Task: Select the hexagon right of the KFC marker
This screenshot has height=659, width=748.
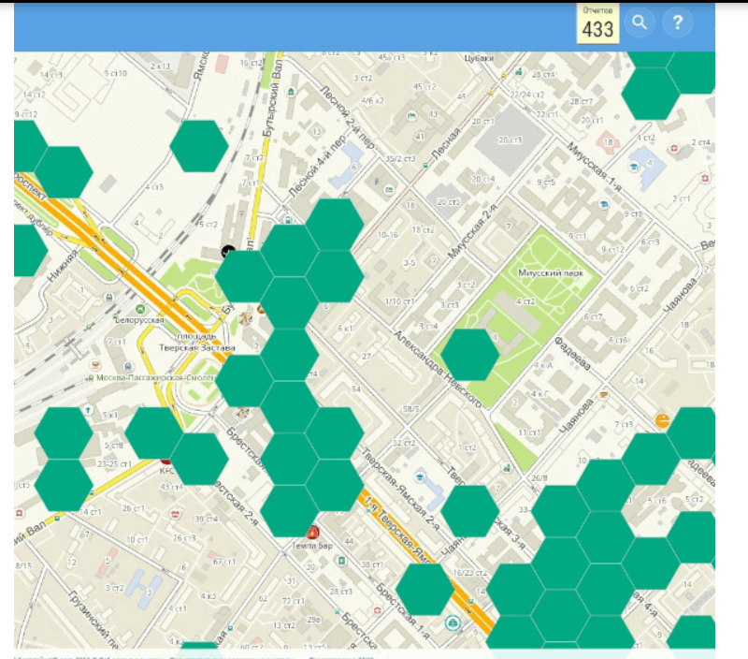Action: [199, 459]
